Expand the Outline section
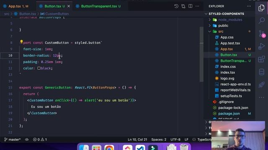 [208, 122]
